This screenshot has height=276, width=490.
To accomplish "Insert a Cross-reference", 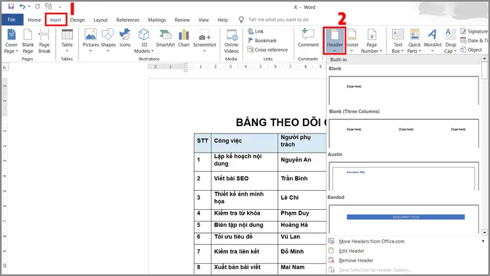I will tap(267, 50).
